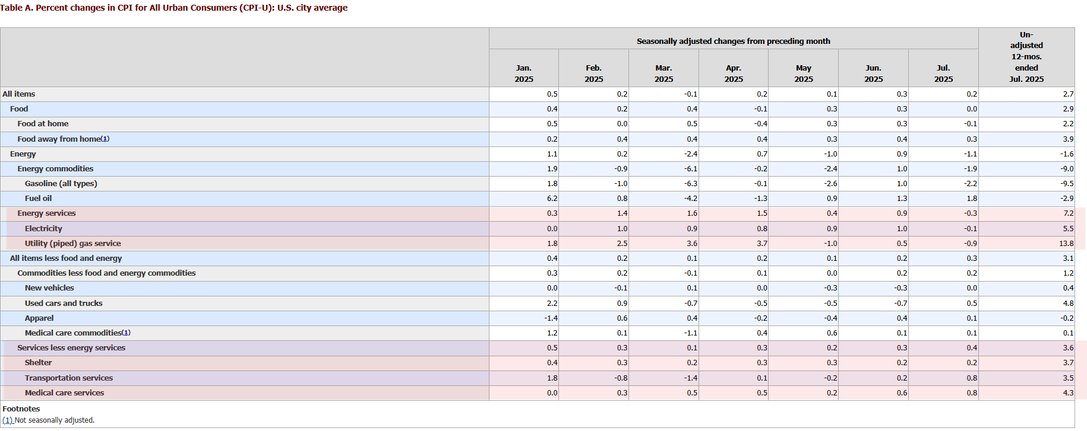
Task: Open footnote link beside Food away from home
Action: point(105,139)
